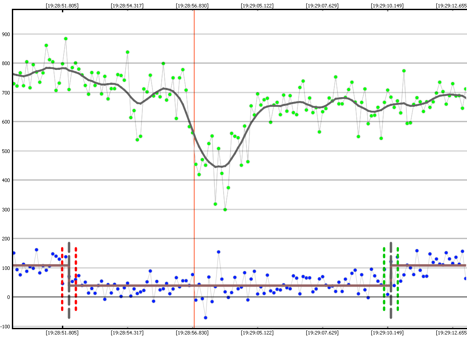Click the bottom axis label [19:29:05.122]
467x338 pixels.
[257, 333]
